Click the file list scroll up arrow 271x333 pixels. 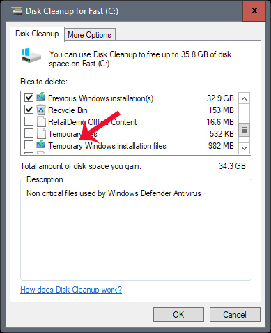point(244,98)
